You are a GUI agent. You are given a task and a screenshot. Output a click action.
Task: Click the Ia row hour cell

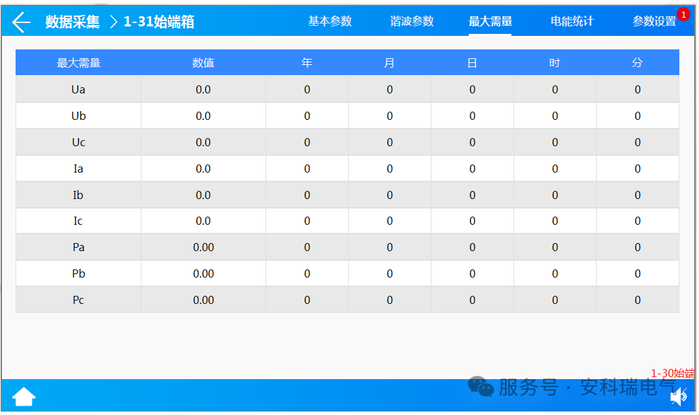(x=555, y=169)
